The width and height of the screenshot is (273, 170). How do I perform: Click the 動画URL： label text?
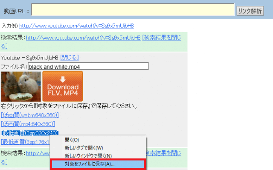[x=16, y=12]
